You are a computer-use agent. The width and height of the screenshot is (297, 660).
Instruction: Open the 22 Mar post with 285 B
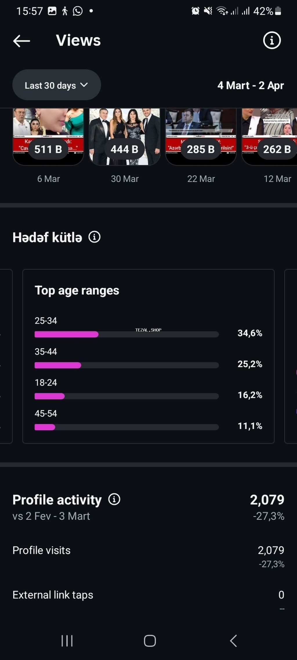click(201, 136)
